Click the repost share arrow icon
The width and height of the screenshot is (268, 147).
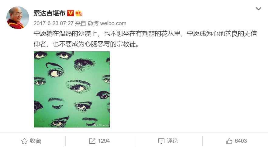click(92, 141)
